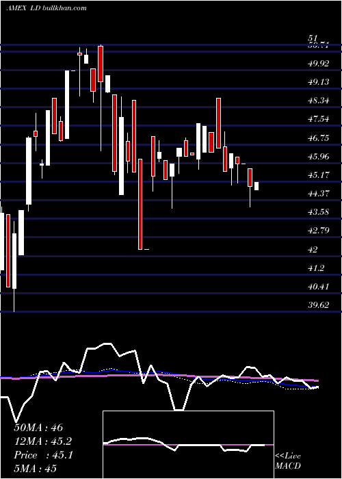
Task: Click the 51 top price label
Action: 312,38
